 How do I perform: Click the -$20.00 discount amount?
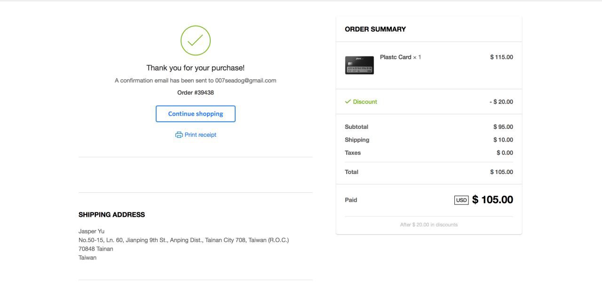501,102
